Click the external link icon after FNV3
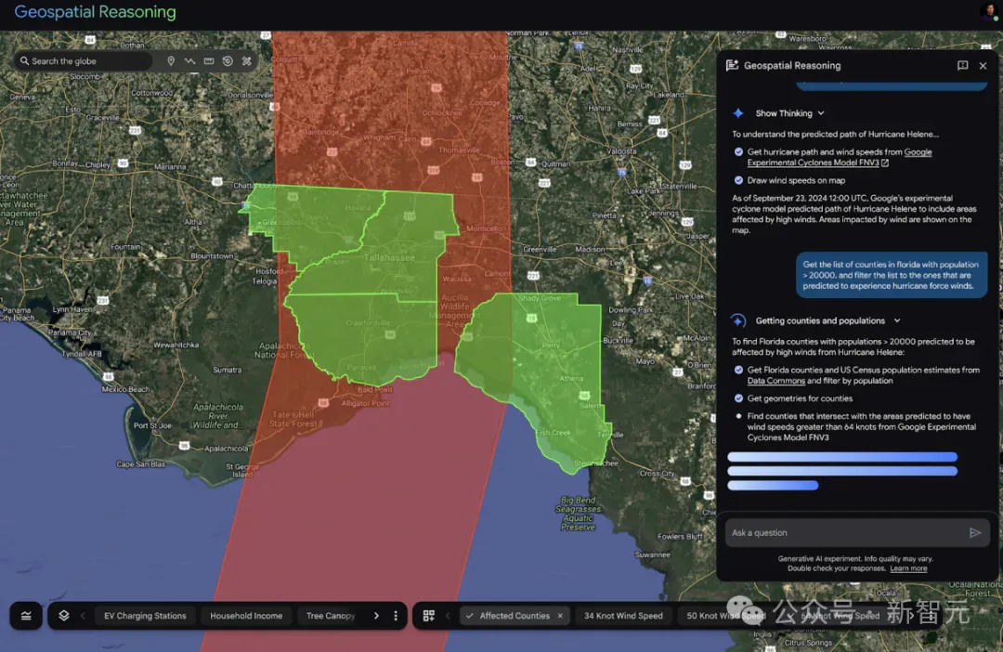The width and height of the screenshot is (1003, 652). point(885,163)
